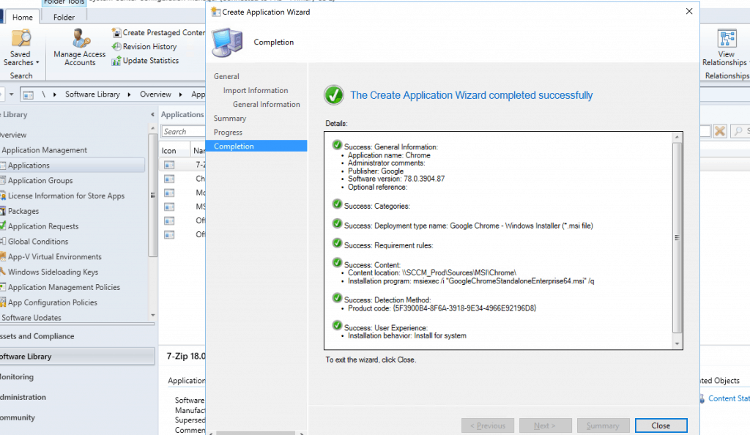Open Software Library workspace
This screenshot has height=435, width=750.
[x=76, y=357]
